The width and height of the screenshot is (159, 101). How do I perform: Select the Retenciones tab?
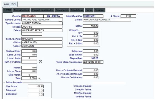coord(62,10)
